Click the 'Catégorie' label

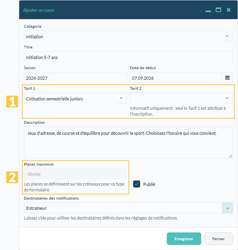(x=33, y=27)
